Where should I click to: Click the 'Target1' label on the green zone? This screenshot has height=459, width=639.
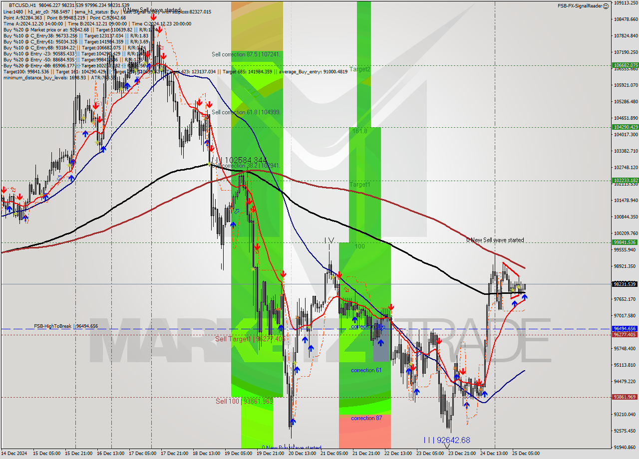pos(360,185)
